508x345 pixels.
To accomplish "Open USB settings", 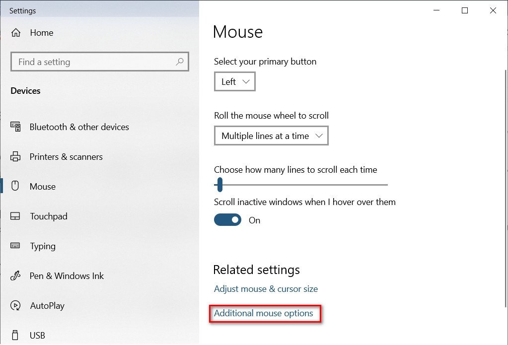I will point(37,335).
